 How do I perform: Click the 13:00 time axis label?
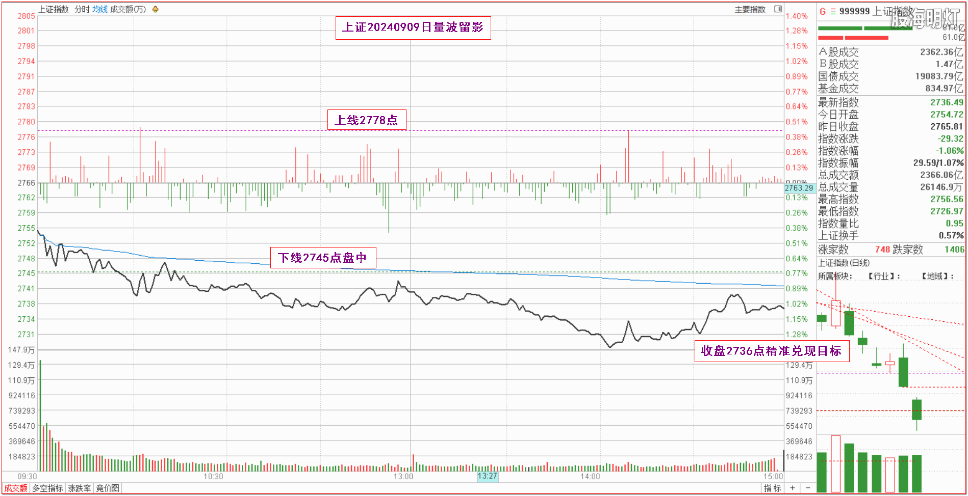403,477
